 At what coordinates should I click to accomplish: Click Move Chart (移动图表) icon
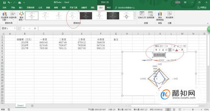pos(169,15)
